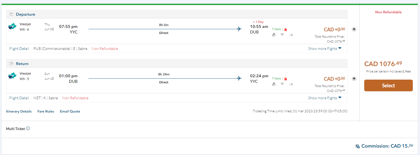420x155 pixels.
Task: Show more flights for departure
Action: click(x=325, y=49)
